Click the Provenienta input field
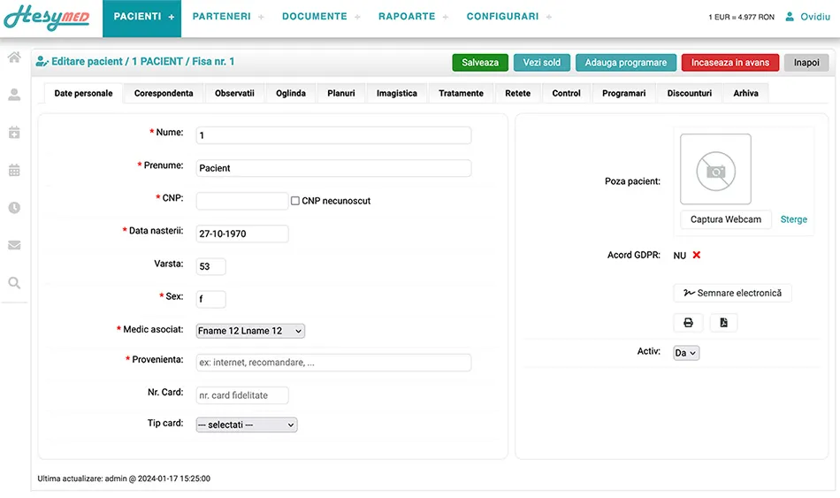The image size is (840, 498). [333, 363]
